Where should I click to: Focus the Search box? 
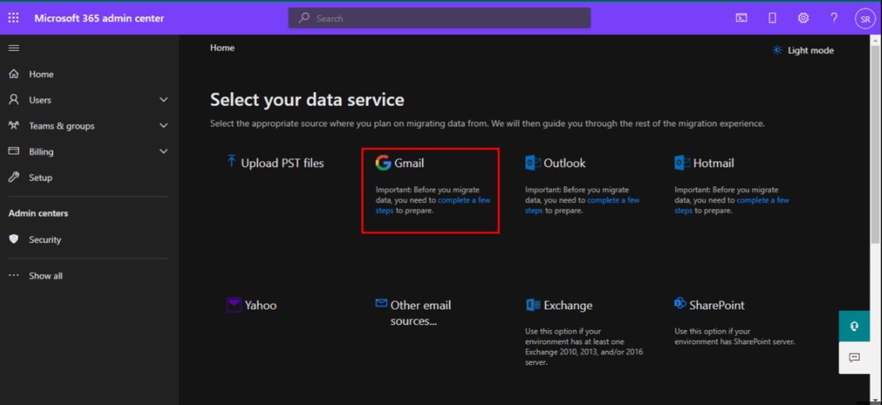[440, 18]
